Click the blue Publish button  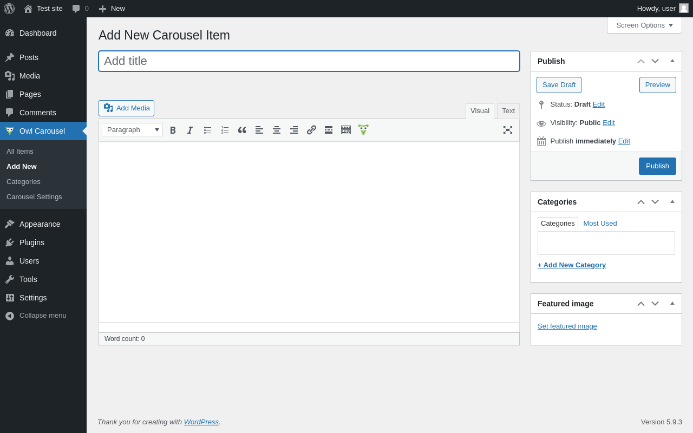click(x=657, y=166)
